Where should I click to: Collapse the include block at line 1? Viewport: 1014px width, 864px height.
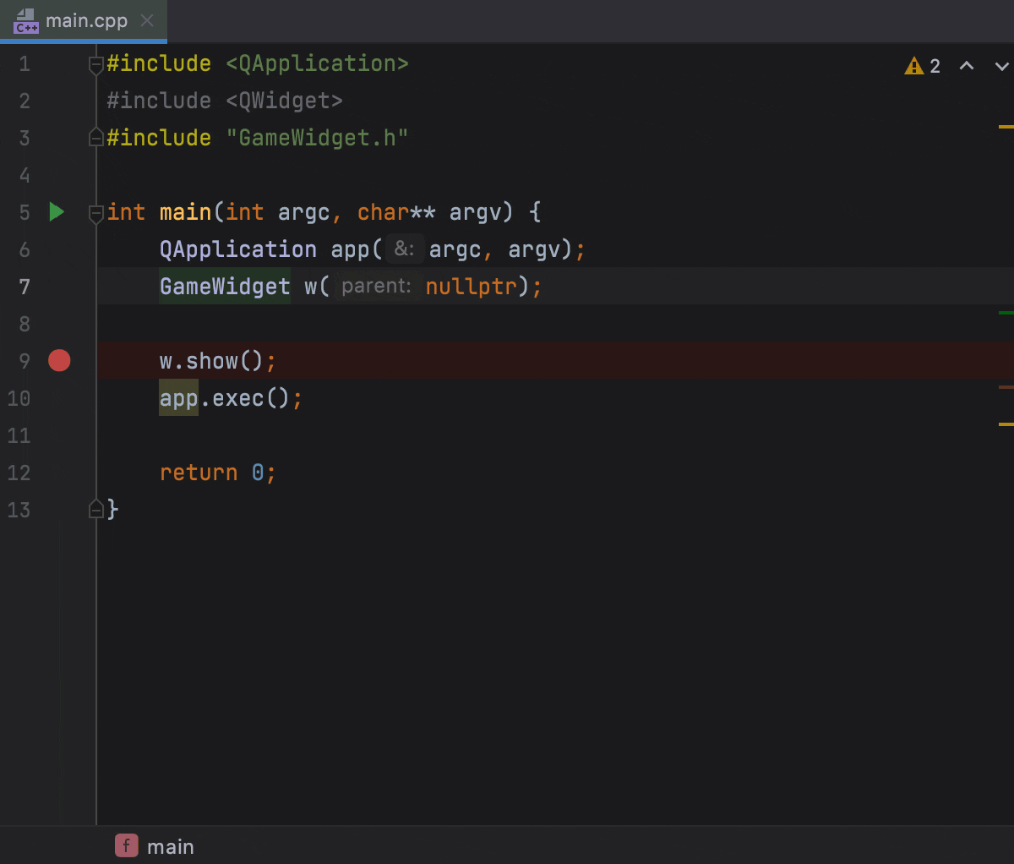95,63
